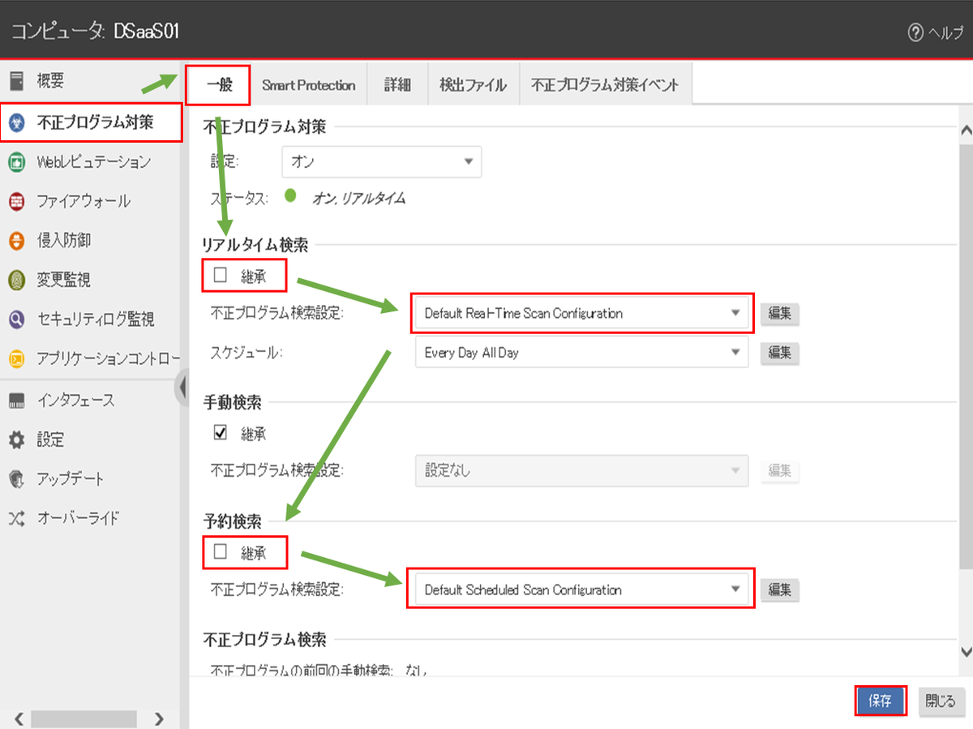The image size is (973, 729).
Task: Toggle 継承 checkbox under 予約検索
Action: coord(220,552)
